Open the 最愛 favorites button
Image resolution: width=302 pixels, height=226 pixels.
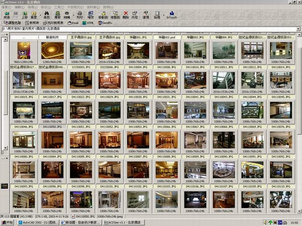34,15
